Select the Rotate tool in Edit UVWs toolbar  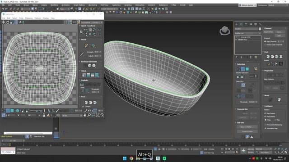8,22
